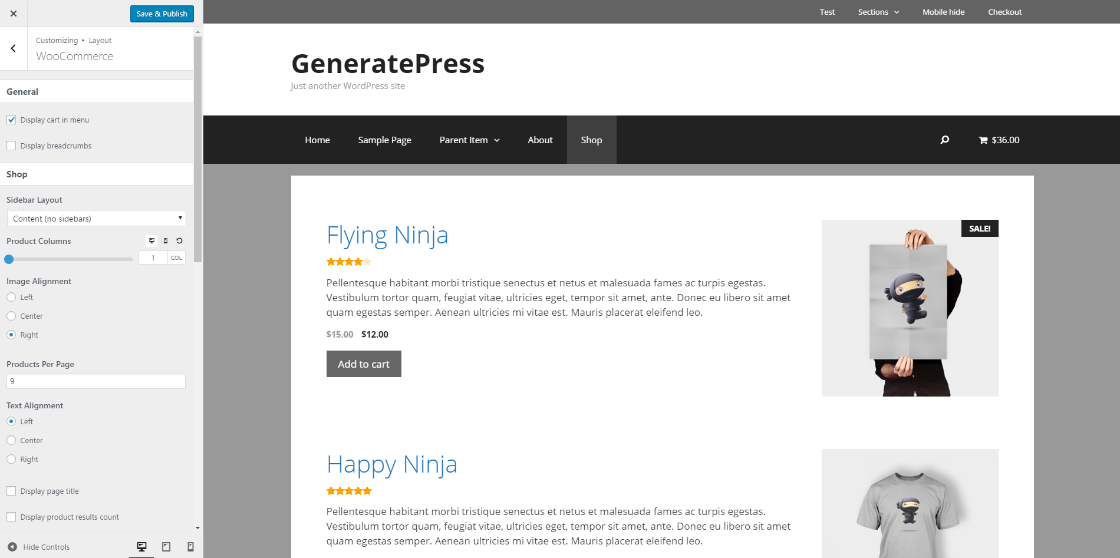
Task: Go back to the Layout panel
Action: [x=13, y=48]
